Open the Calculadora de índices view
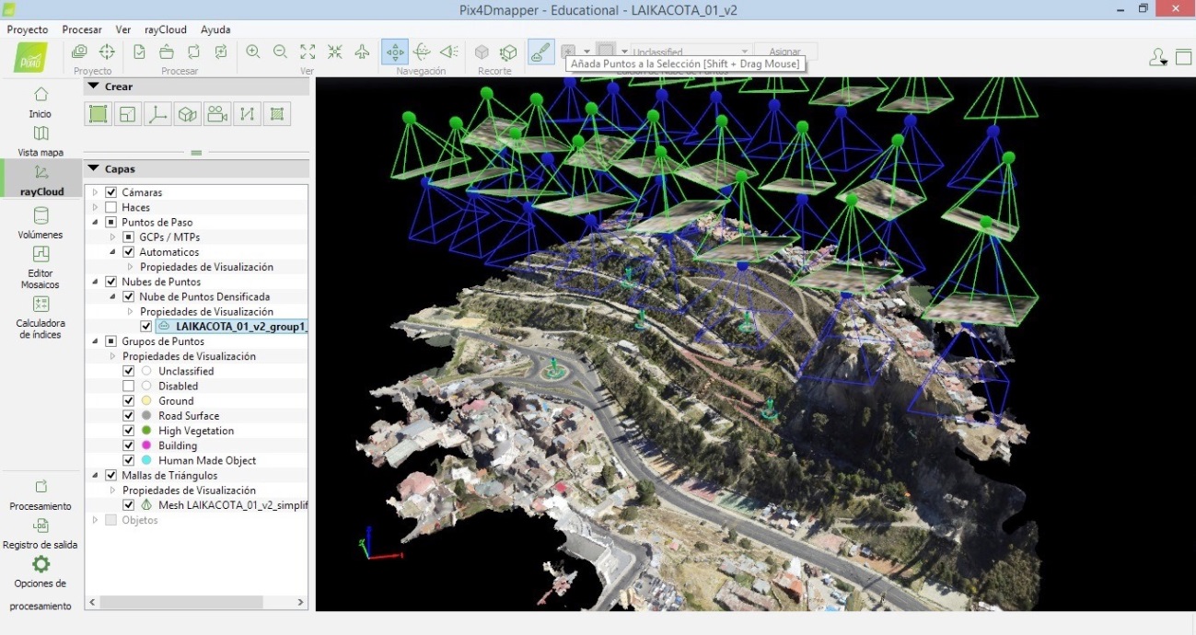 [x=41, y=315]
